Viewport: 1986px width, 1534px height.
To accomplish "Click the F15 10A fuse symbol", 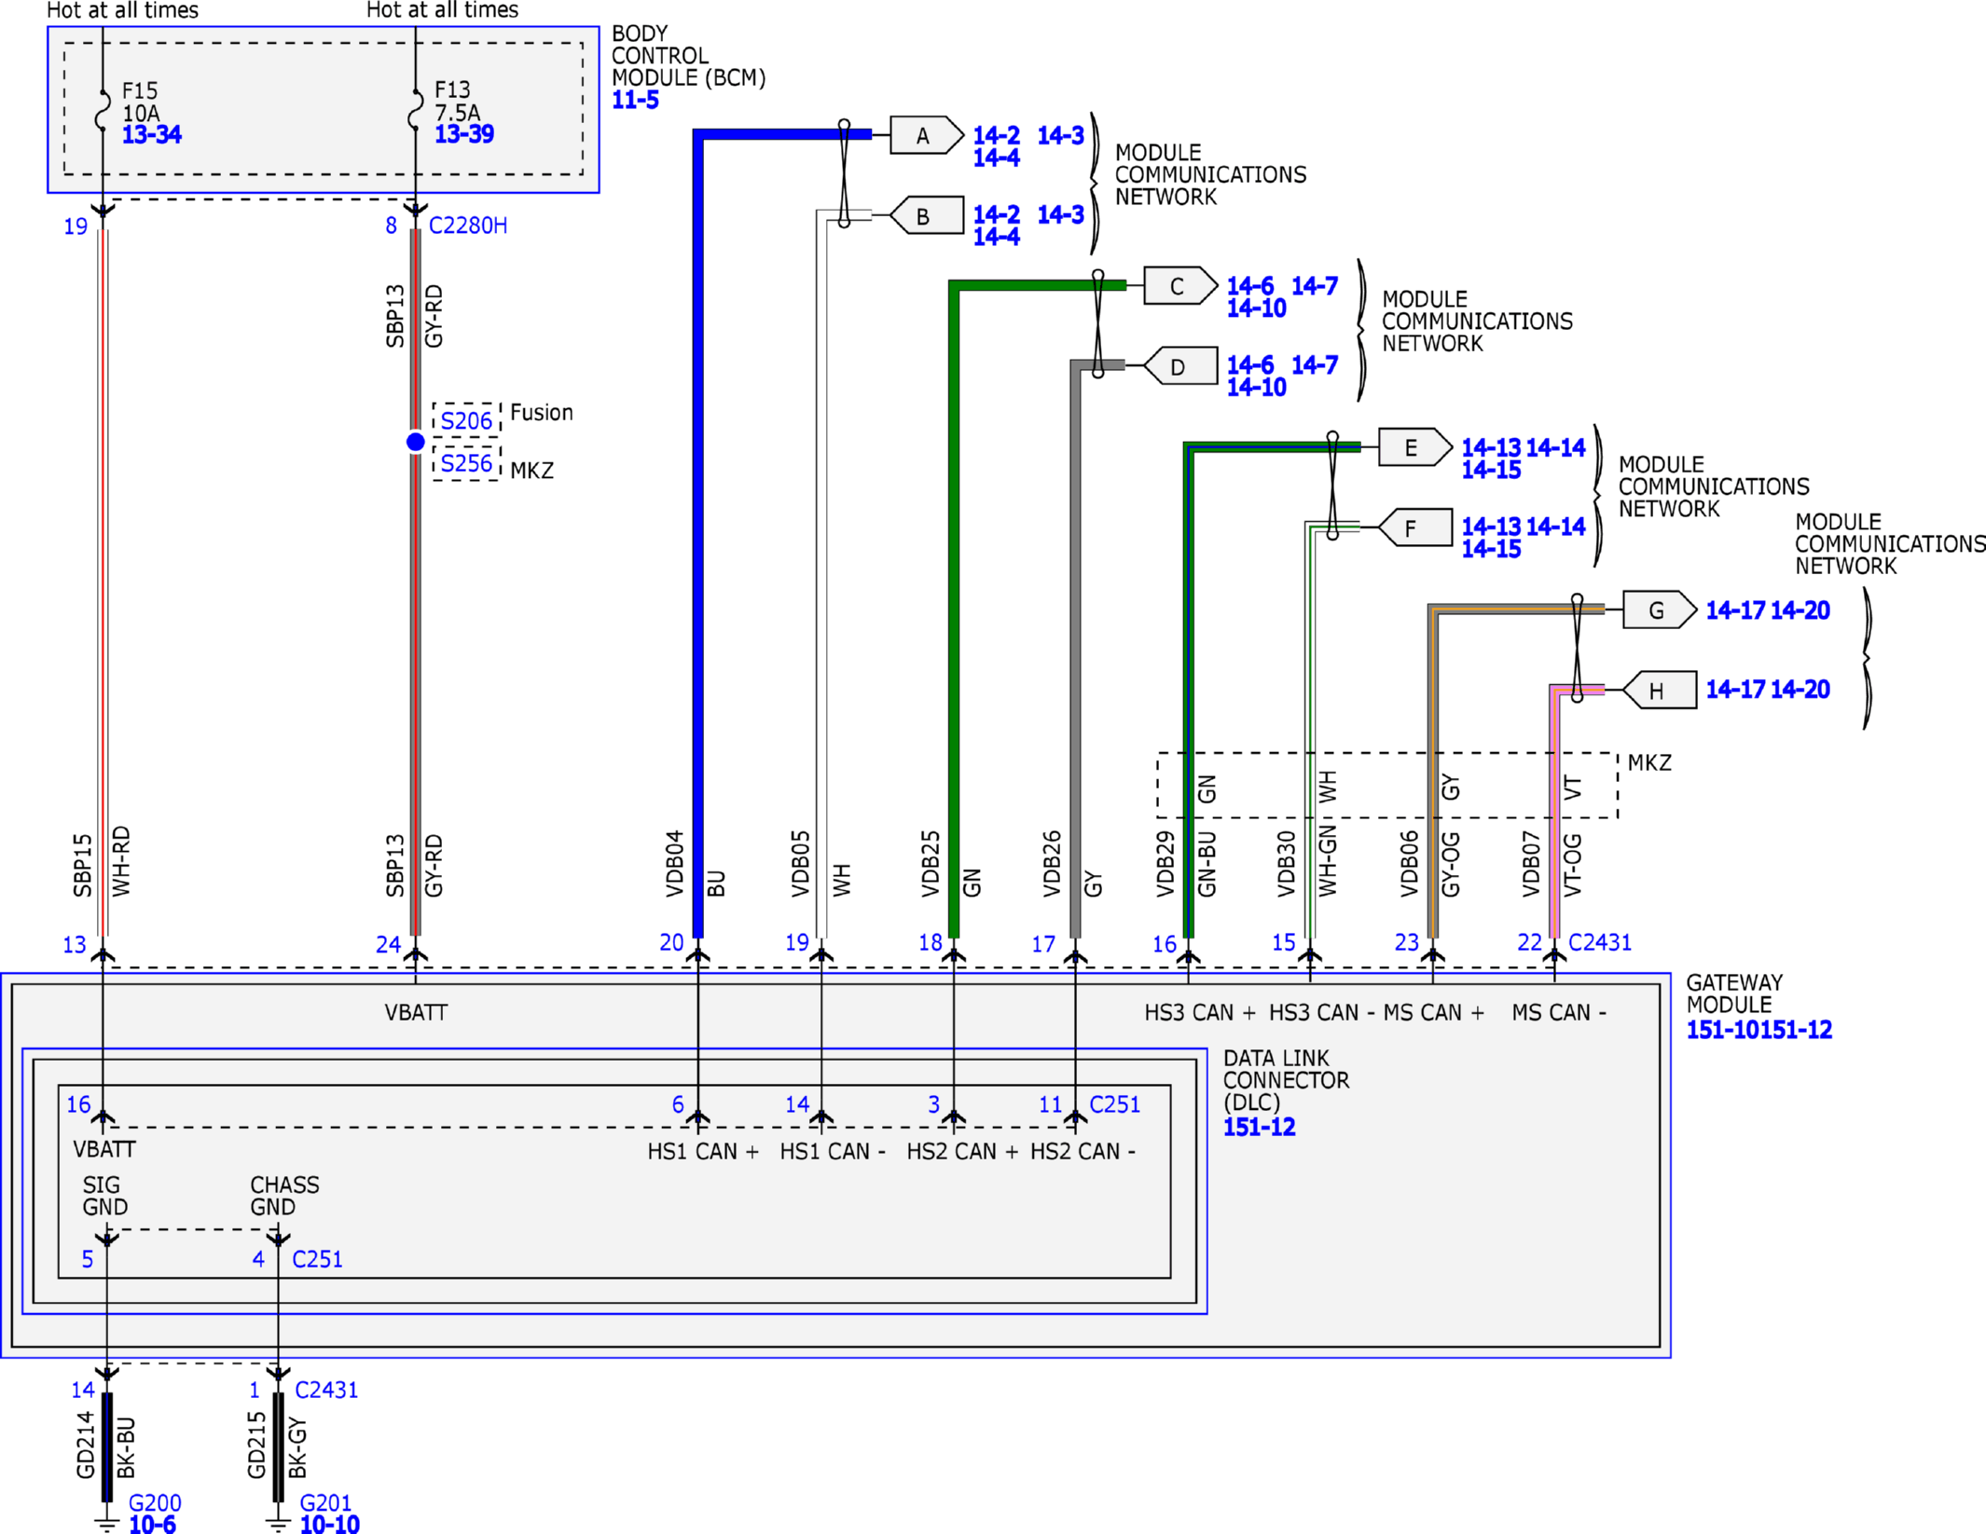I will (103, 110).
